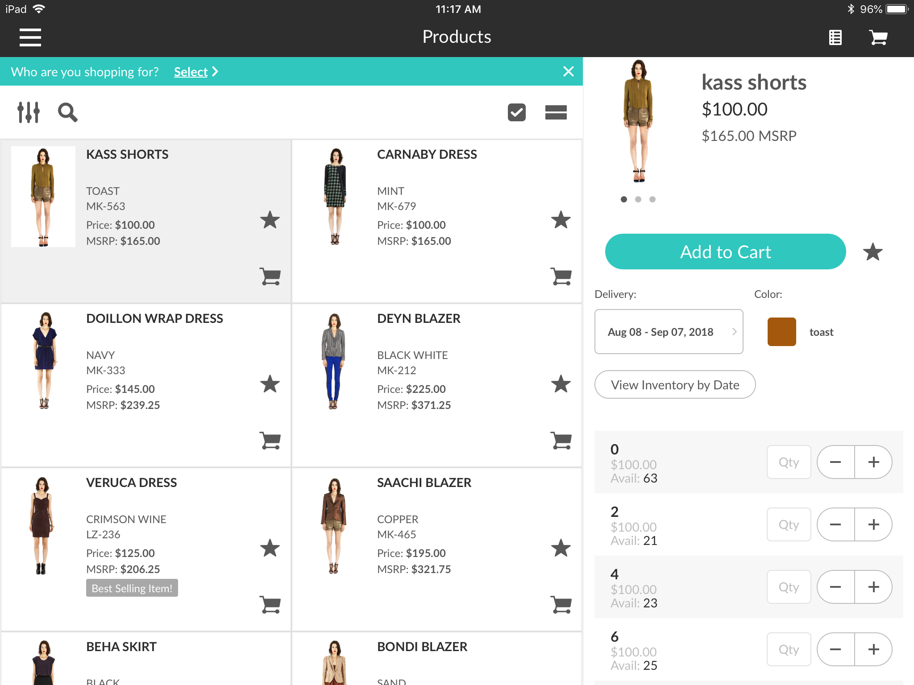Open the order list icon in header
Image resolution: width=914 pixels, height=685 pixels.
click(x=835, y=37)
